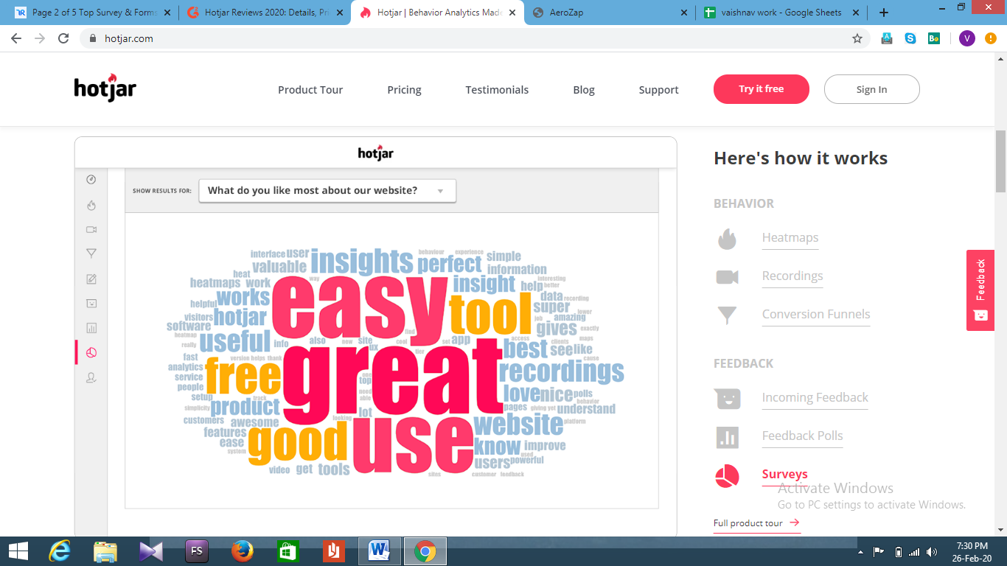The height and width of the screenshot is (566, 1007).
Task: Open the Chrome profile avatar
Action: pyautogui.click(x=967, y=38)
